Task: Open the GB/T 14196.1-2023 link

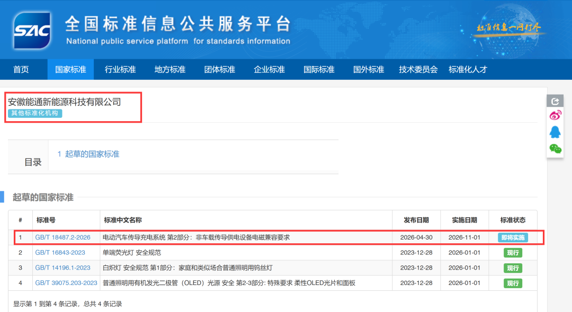Action: click(62, 268)
